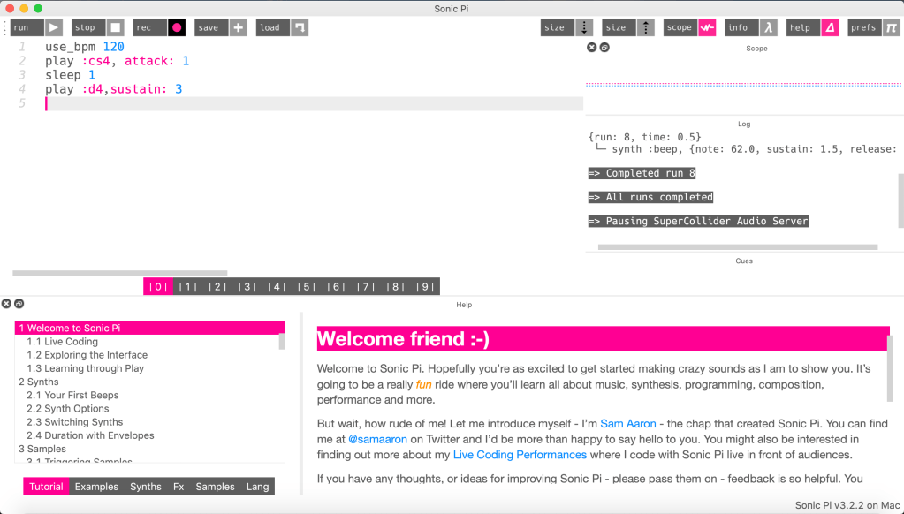Toggle the scope waveform view
The height and width of the screenshot is (514, 904).
tap(707, 27)
